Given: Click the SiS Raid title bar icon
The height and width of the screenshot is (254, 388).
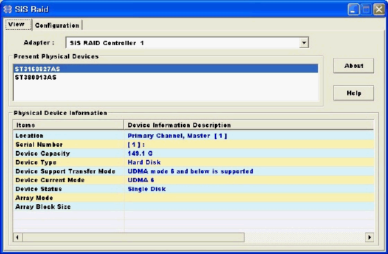Looking at the screenshot, I should 8,9.
